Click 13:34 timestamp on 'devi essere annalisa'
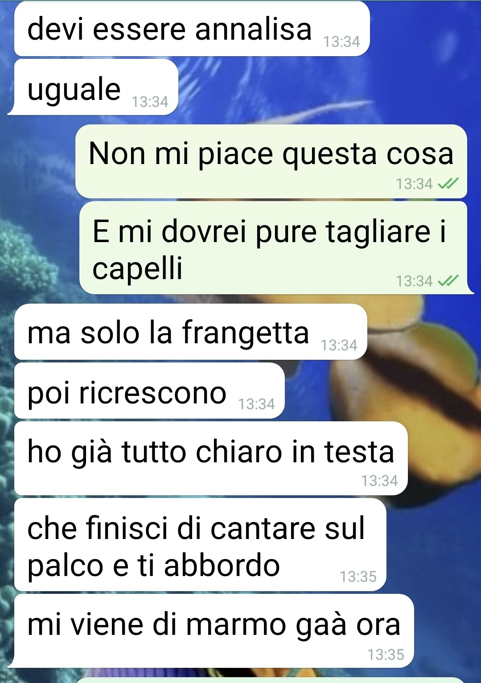The image size is (481, 683). click(341, 42)
